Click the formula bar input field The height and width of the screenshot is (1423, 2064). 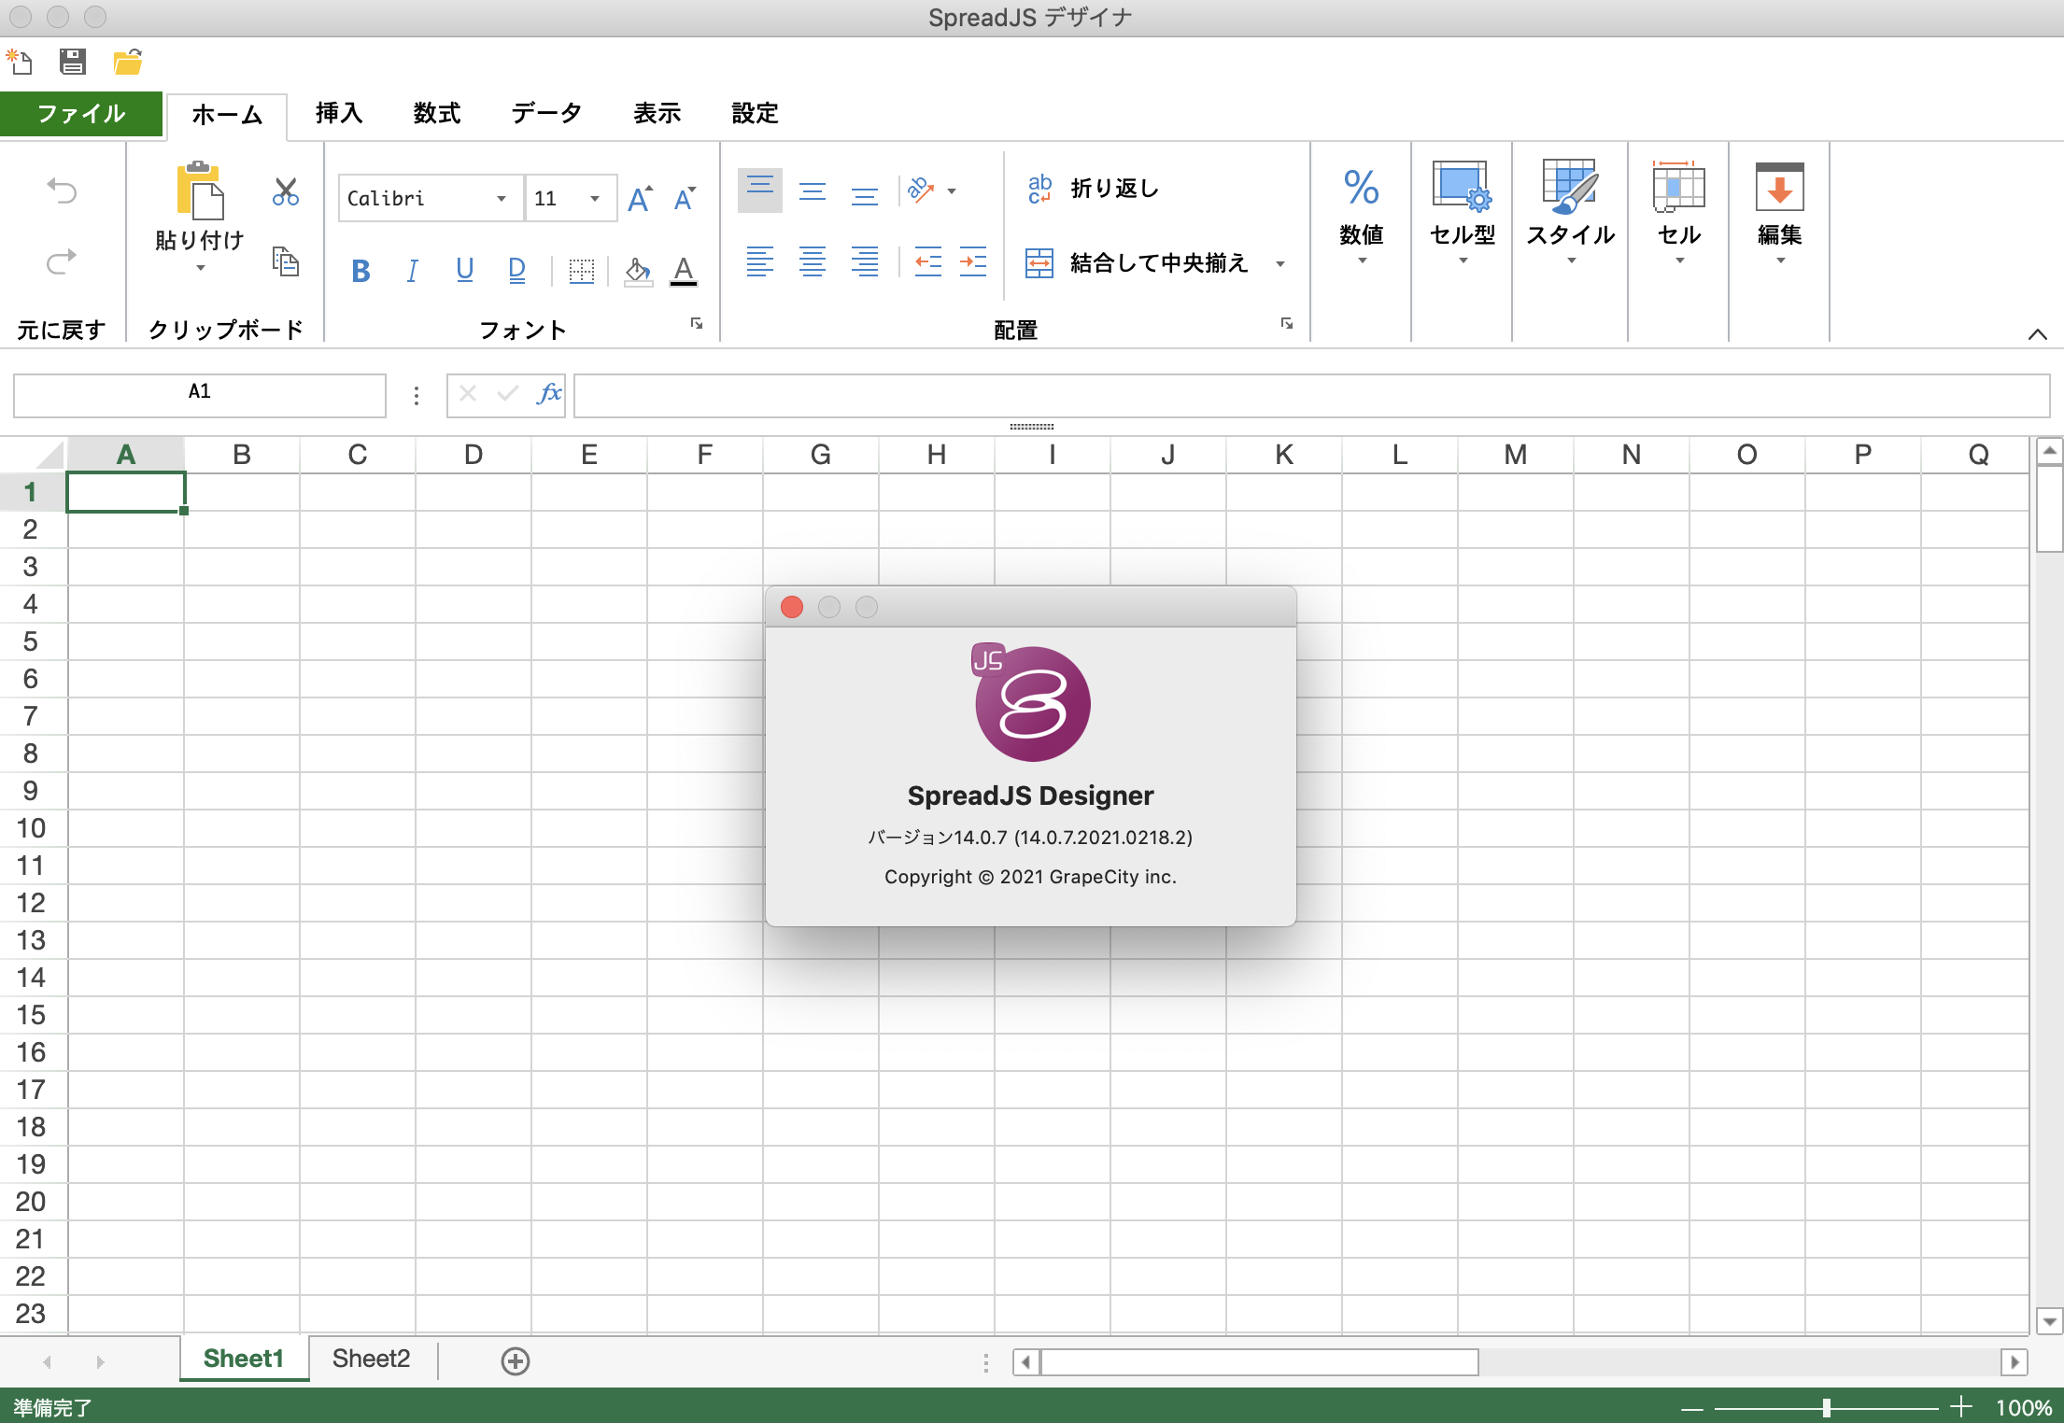click(x=1311, y=395)
